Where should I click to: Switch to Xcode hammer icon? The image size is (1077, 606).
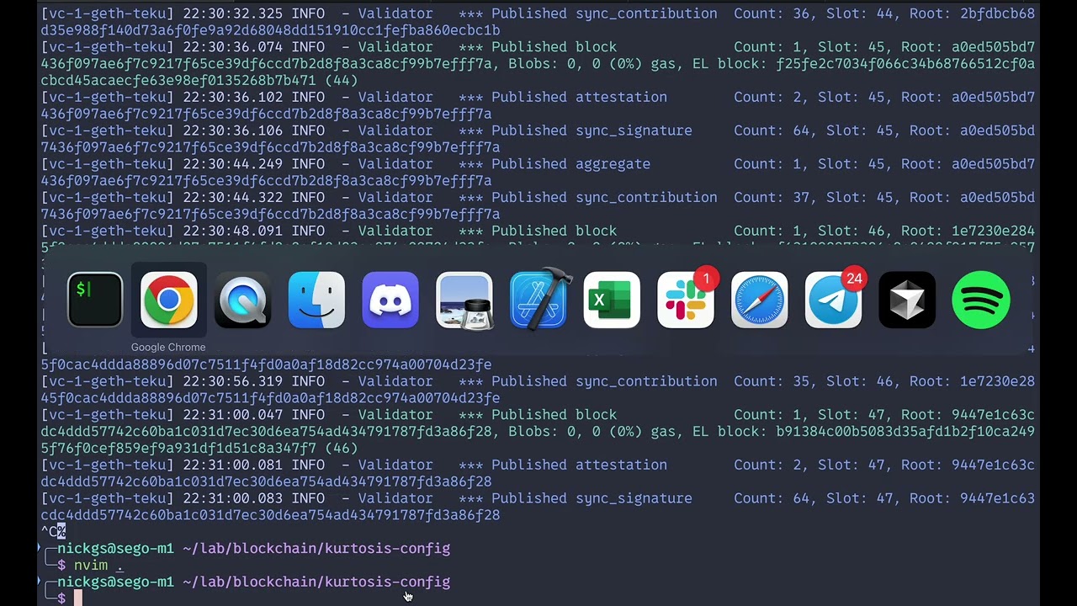click(x=538, y=300)
